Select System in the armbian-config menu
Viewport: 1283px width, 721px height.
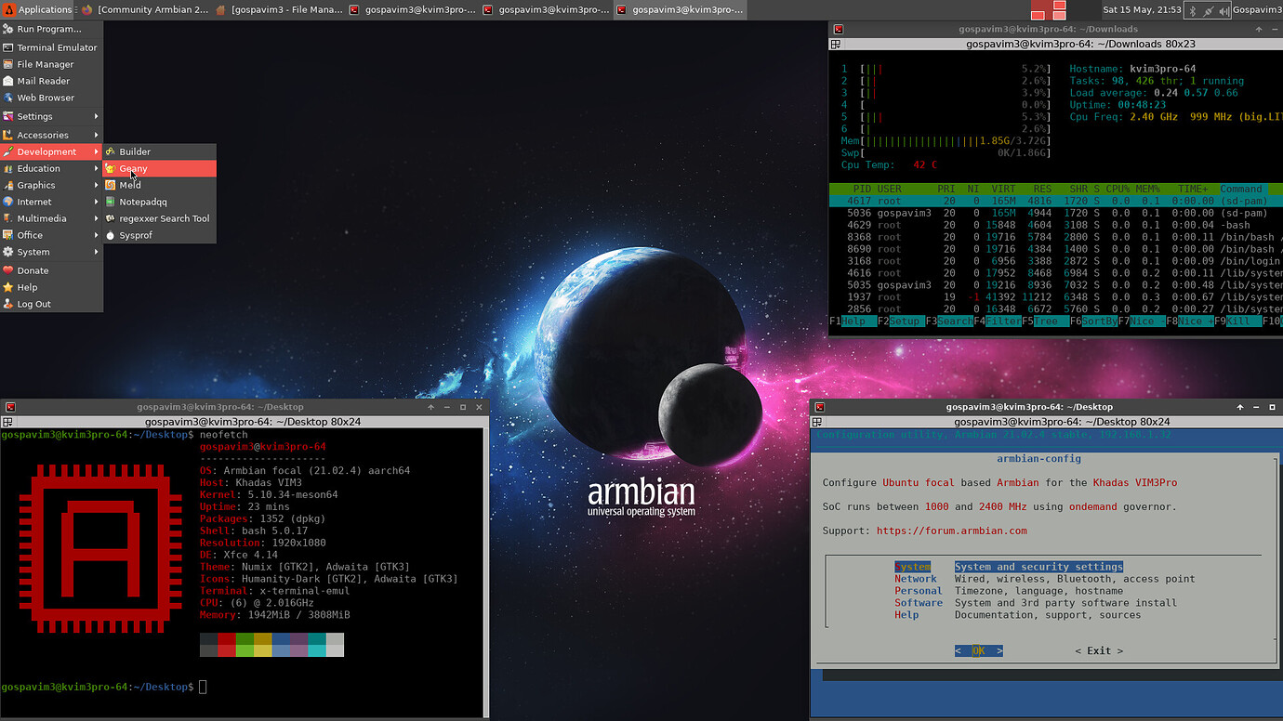pyautogui.click(x=1009, y=567)
